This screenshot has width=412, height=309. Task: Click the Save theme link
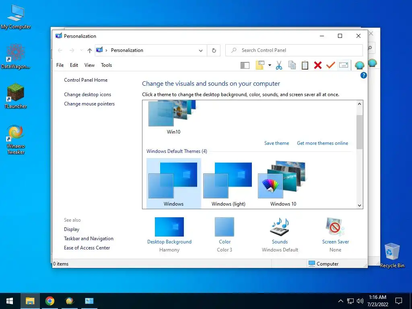[x=276, y=143]
